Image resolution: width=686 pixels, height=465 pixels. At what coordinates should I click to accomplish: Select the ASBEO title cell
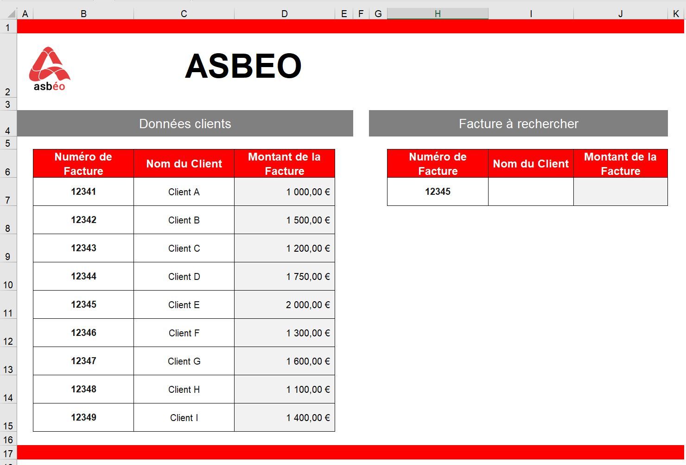pos(243,65)
